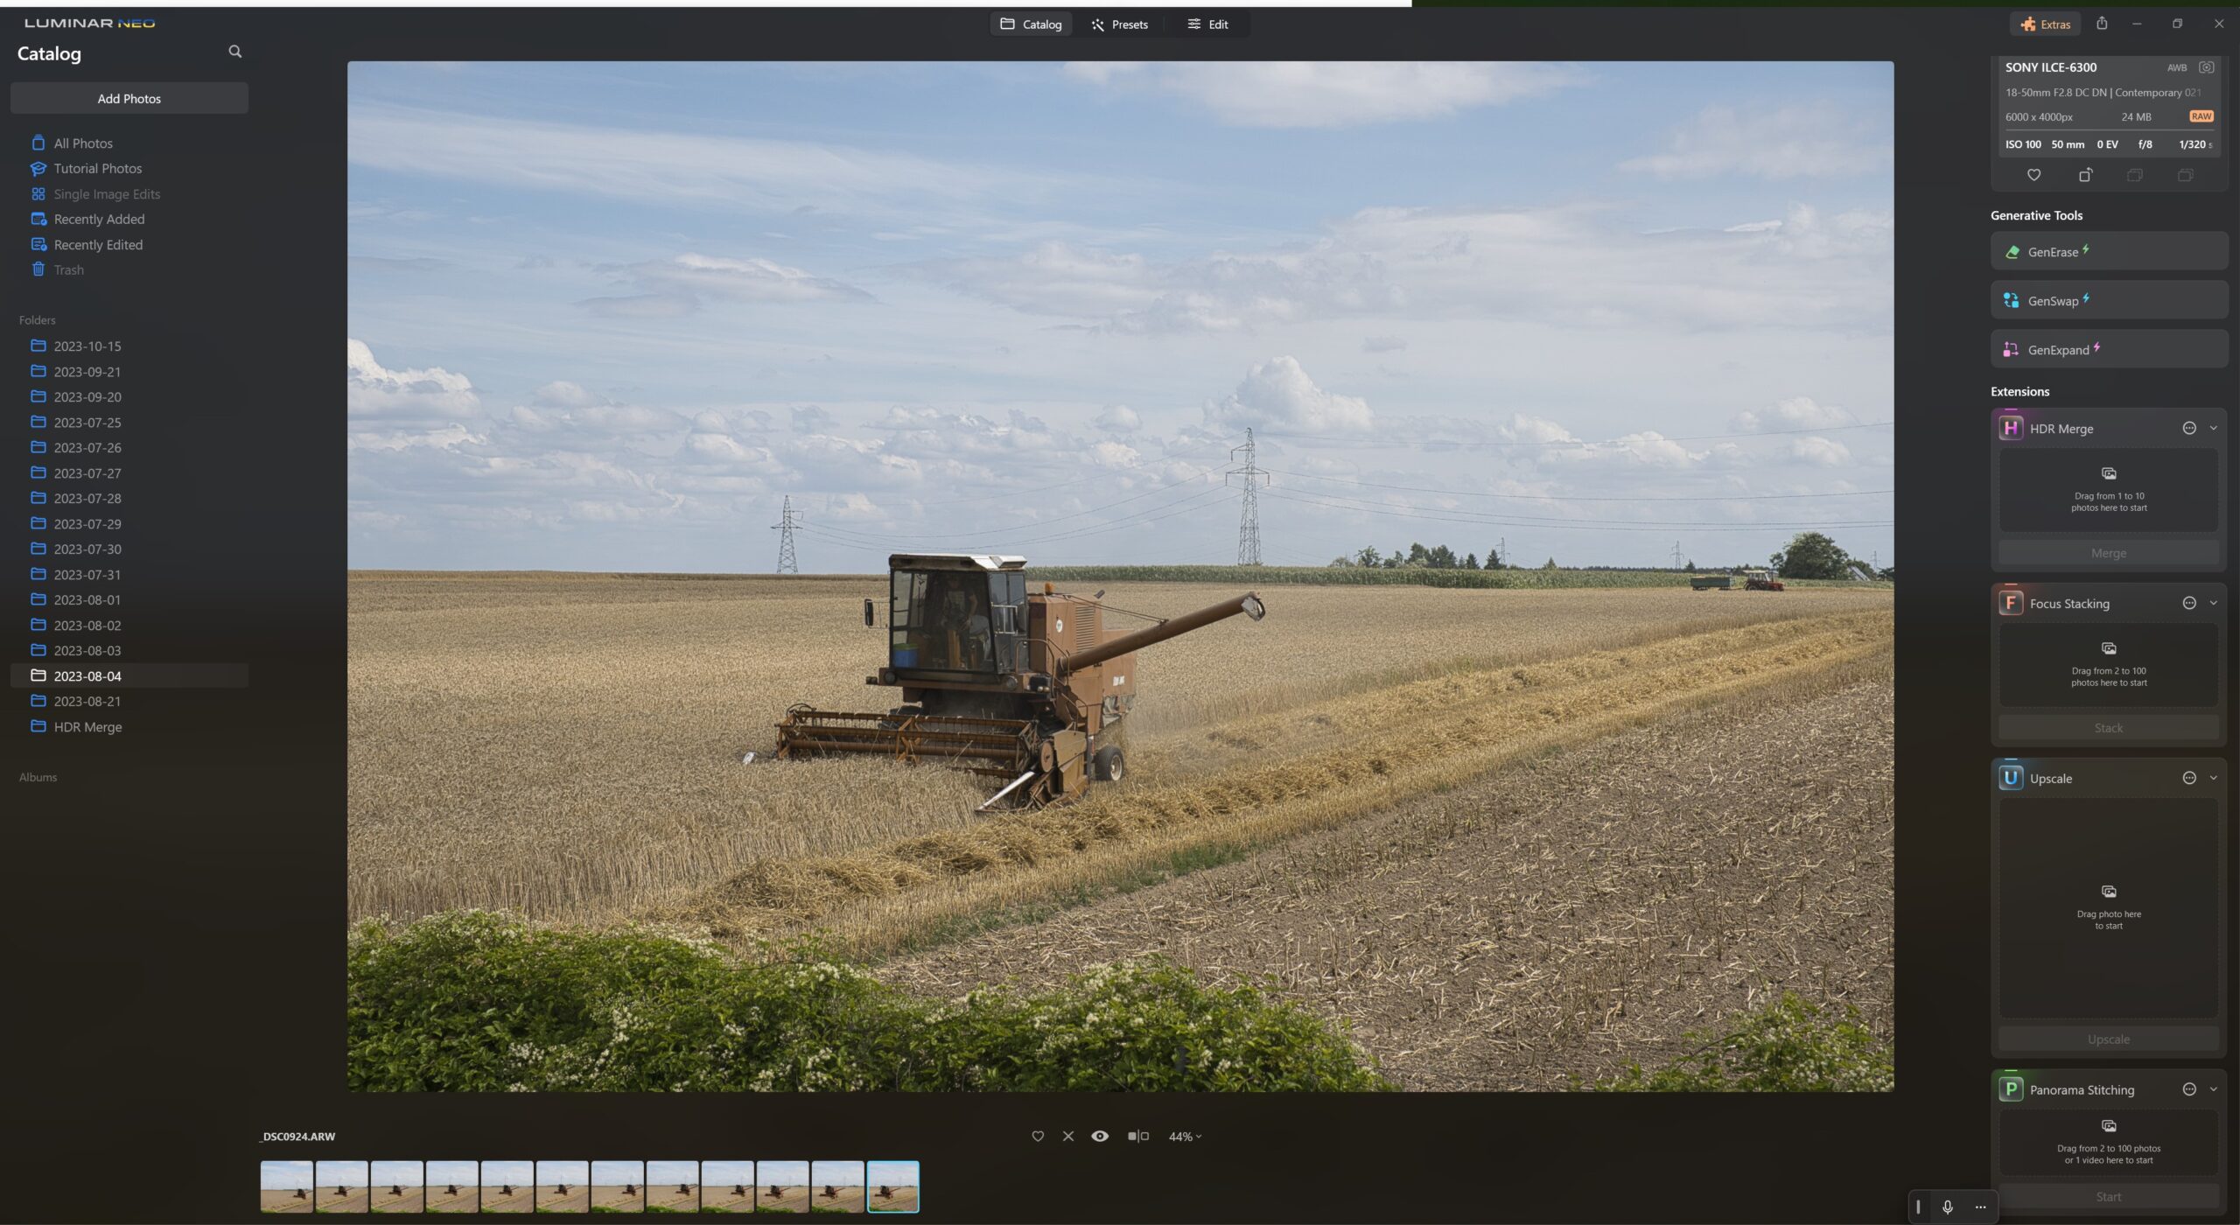Toggle before/after compare view icon
This screenshot has height=1225, width=2240.
pos(1137,1136)
